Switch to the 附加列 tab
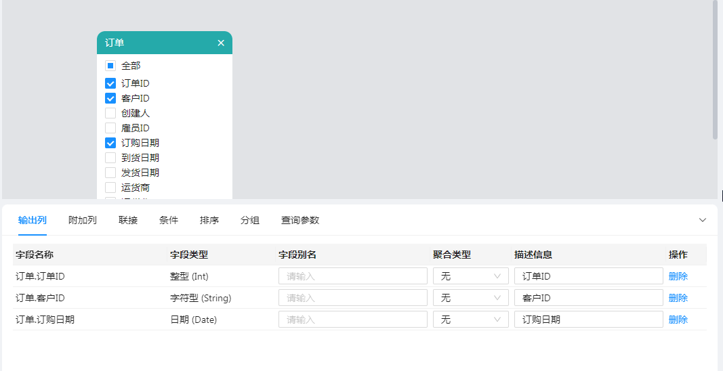Viewport: 723px width, 371px height. point(83,220)
